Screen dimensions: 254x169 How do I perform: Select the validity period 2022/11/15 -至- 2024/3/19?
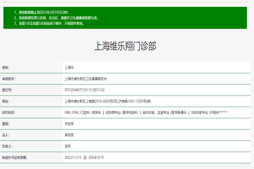point(84,158)
